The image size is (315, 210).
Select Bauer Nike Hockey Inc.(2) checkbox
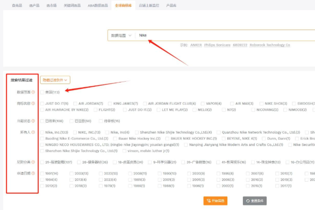click(x=115, y=139)
